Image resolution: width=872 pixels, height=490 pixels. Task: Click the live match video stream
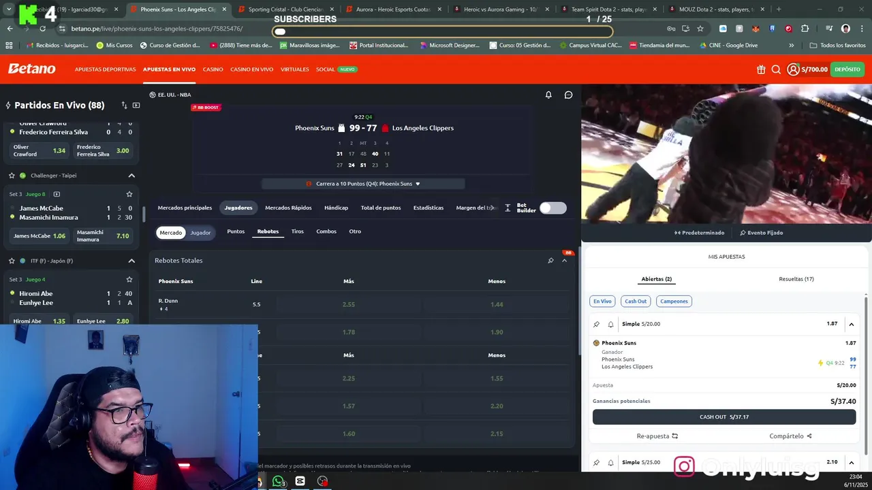(726, 154)
